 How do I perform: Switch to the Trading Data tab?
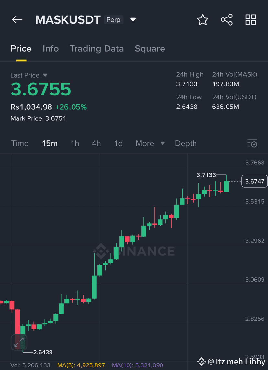point(96,49)
